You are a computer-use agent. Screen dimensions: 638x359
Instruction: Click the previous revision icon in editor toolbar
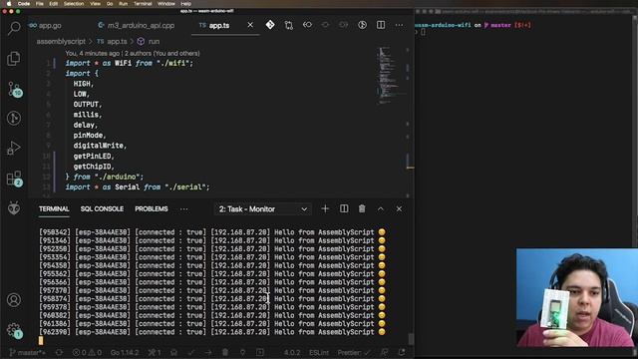307,25
